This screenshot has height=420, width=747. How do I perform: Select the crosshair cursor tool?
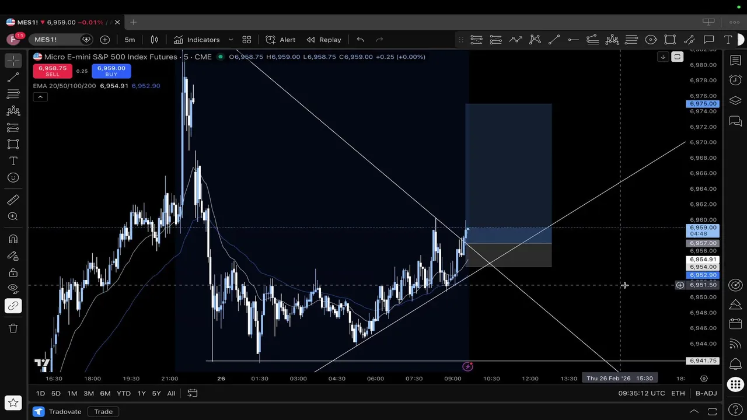click(13, 61)
